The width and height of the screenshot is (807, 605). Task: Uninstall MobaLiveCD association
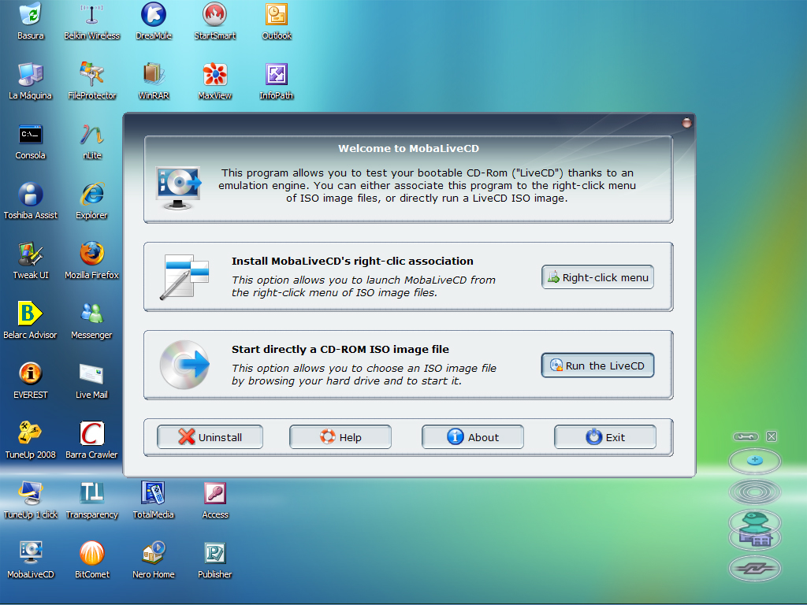click(210, 436)
